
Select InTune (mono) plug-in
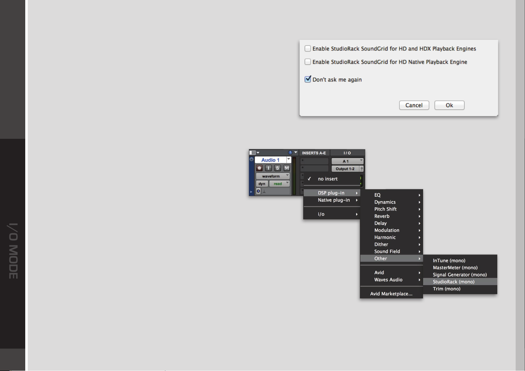pos(460,261)
